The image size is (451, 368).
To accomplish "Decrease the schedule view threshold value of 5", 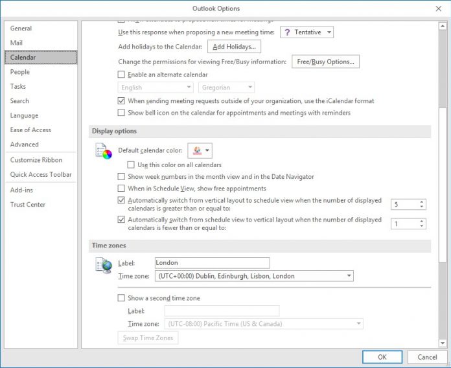I will (422, 207).
